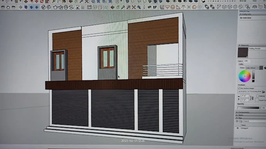Open the Color Wheel picker dropdown
Screen dimensions: 266x149
pos(252,68)
